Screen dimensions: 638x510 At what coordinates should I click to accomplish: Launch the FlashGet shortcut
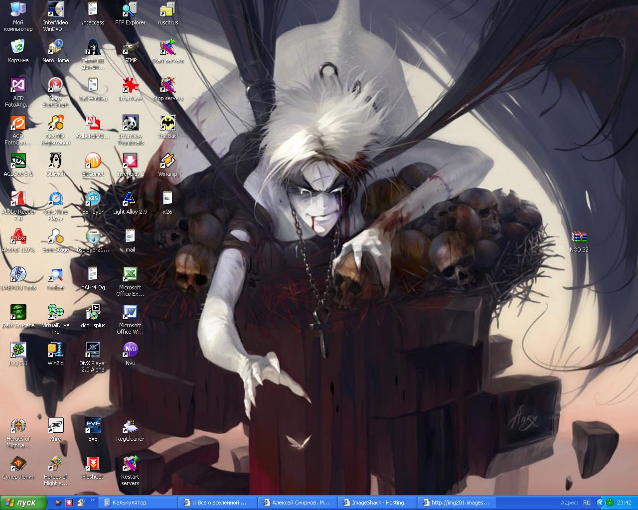(93, 468)
